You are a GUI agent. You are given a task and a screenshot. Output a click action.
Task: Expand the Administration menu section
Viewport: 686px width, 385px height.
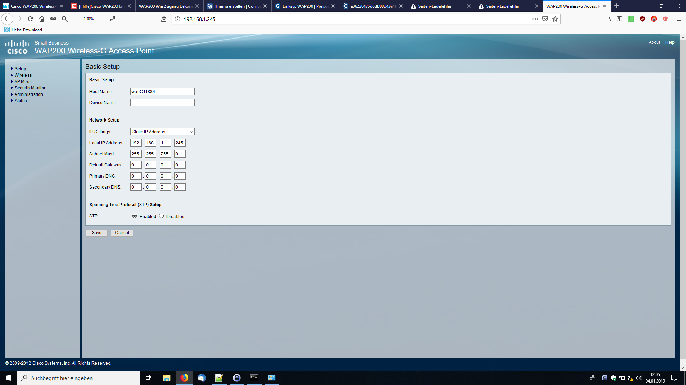(29, 94)
